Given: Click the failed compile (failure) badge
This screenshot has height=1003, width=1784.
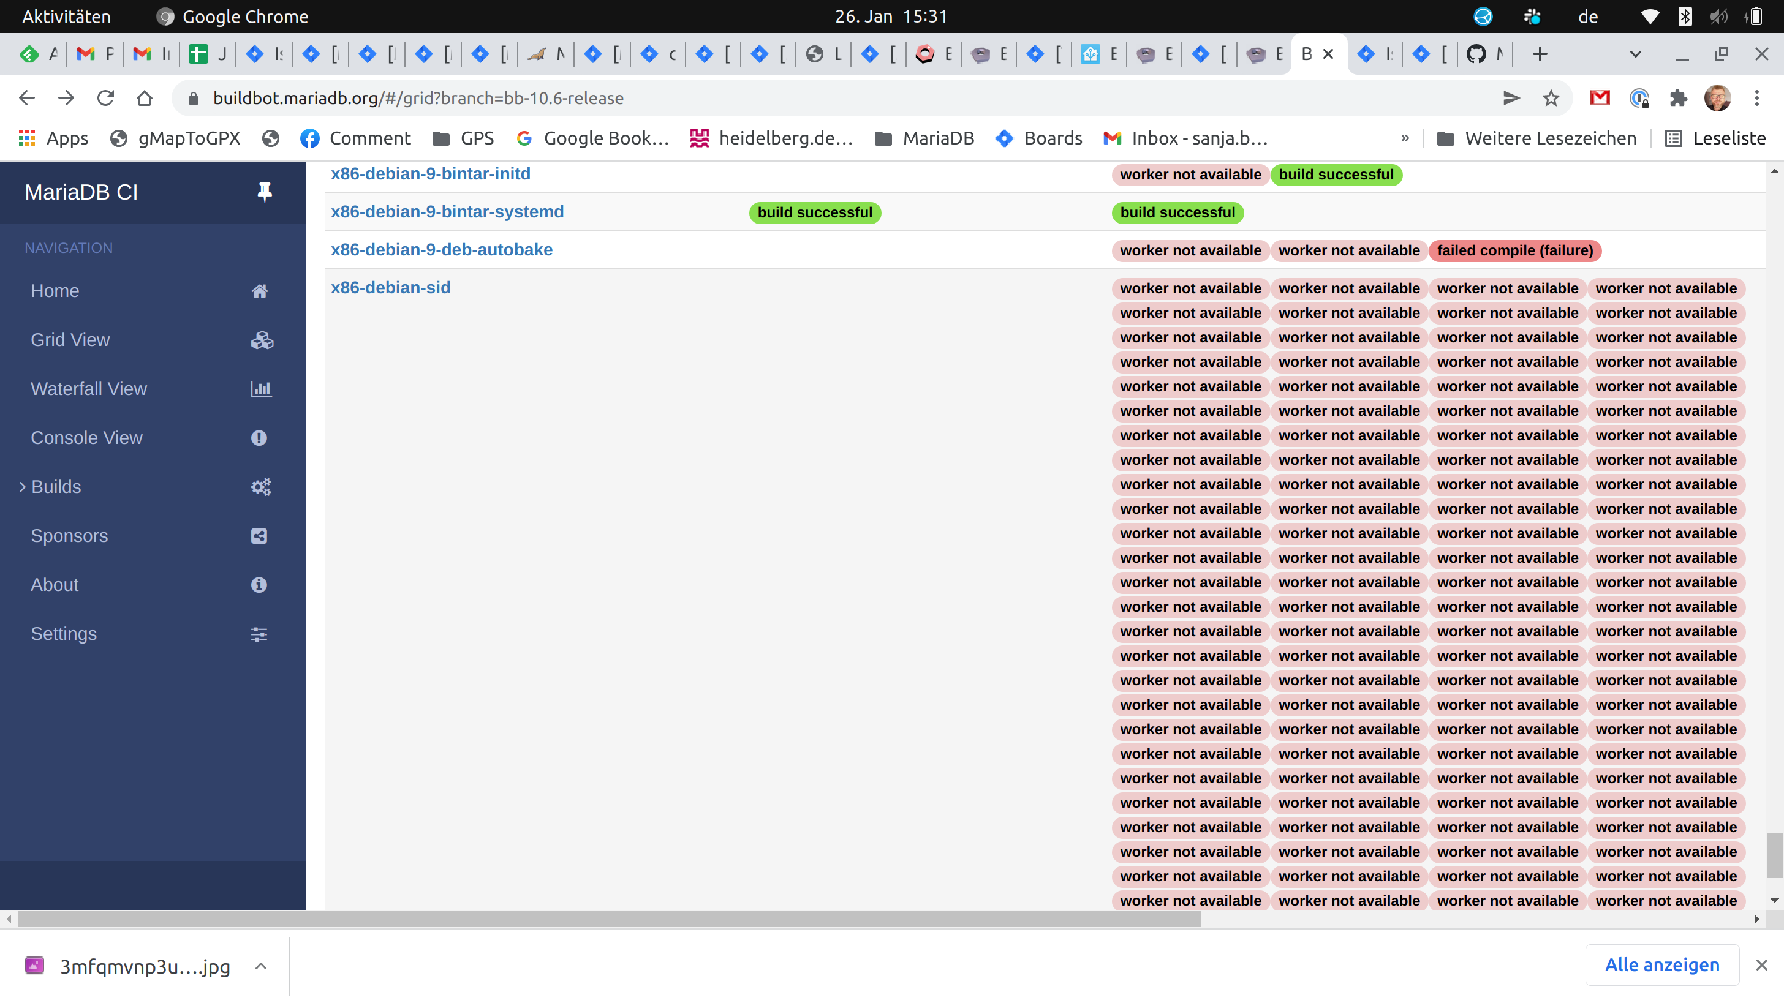Looking at the screenshot, I should pyautogui.click(x=1514, y=250).
